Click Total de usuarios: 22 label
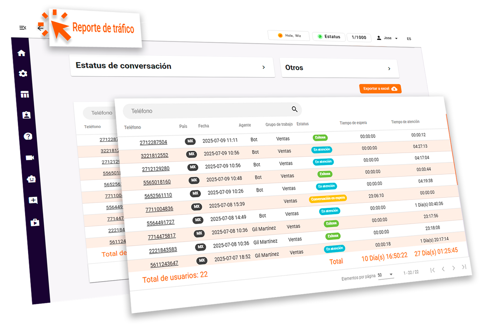This screenshot has width=485, height=332. pyautogui.click(x=175, y=277)
